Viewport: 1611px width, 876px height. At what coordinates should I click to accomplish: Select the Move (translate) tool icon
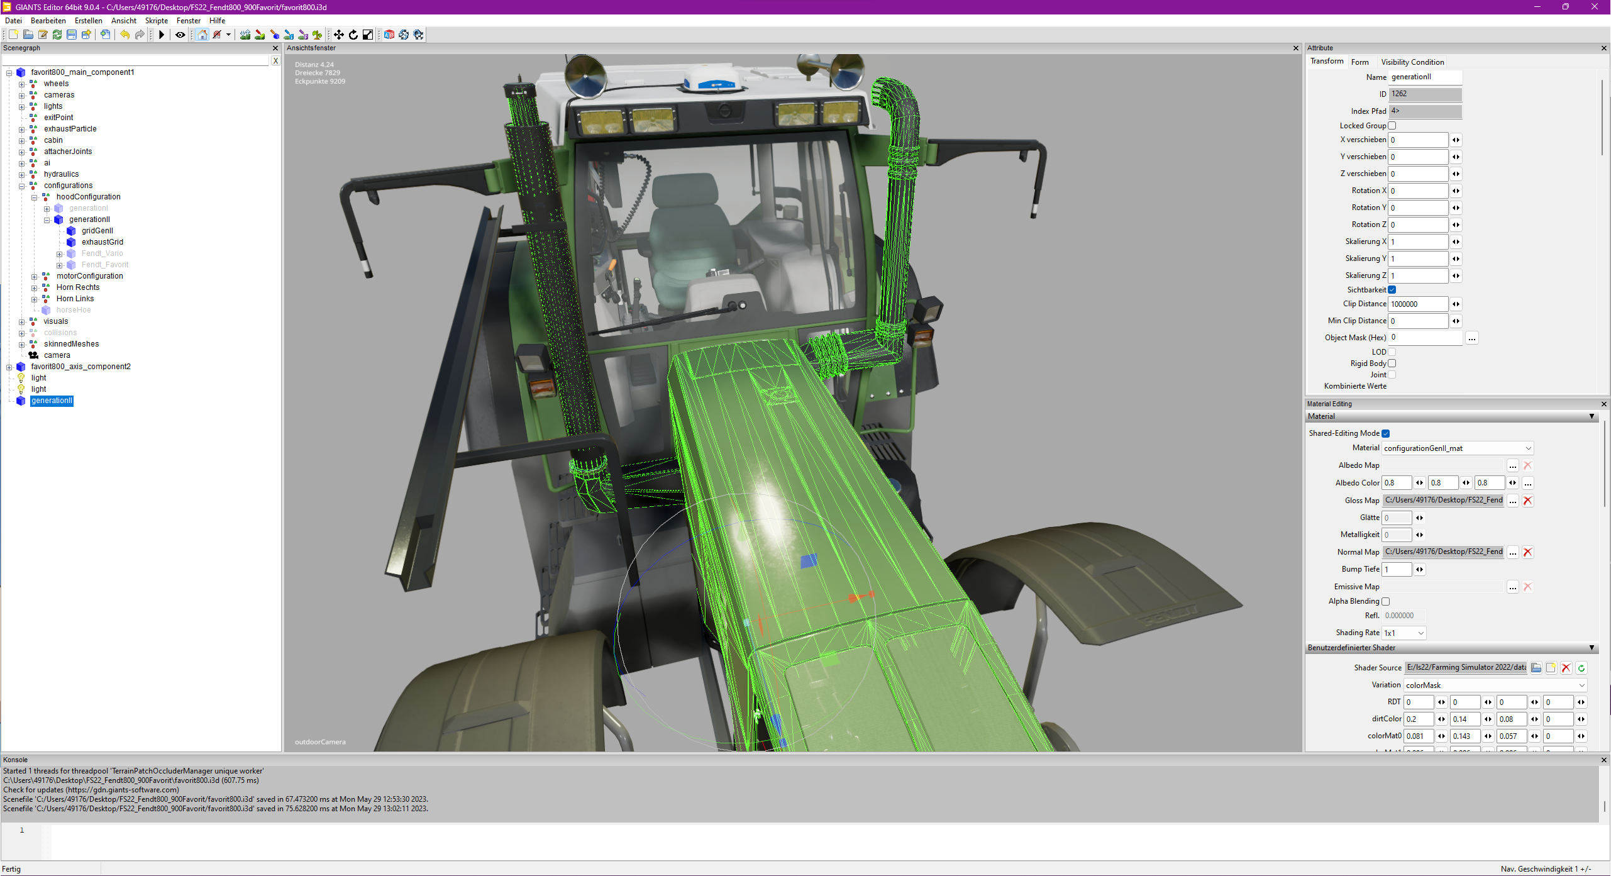[339, 35]
